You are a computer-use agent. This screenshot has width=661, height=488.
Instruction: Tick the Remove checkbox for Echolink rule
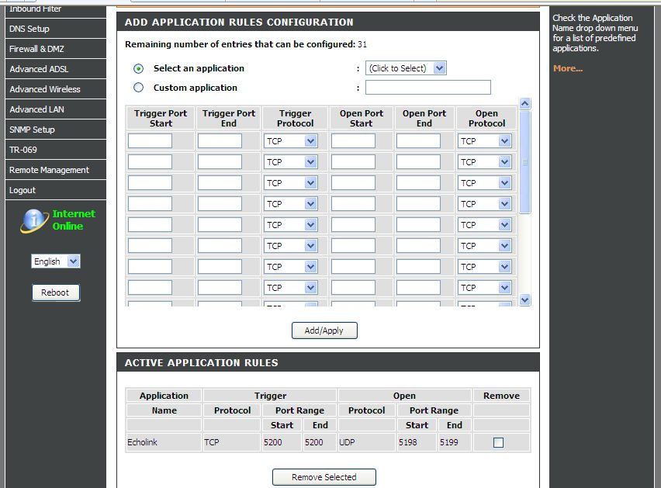pos(498,442)
